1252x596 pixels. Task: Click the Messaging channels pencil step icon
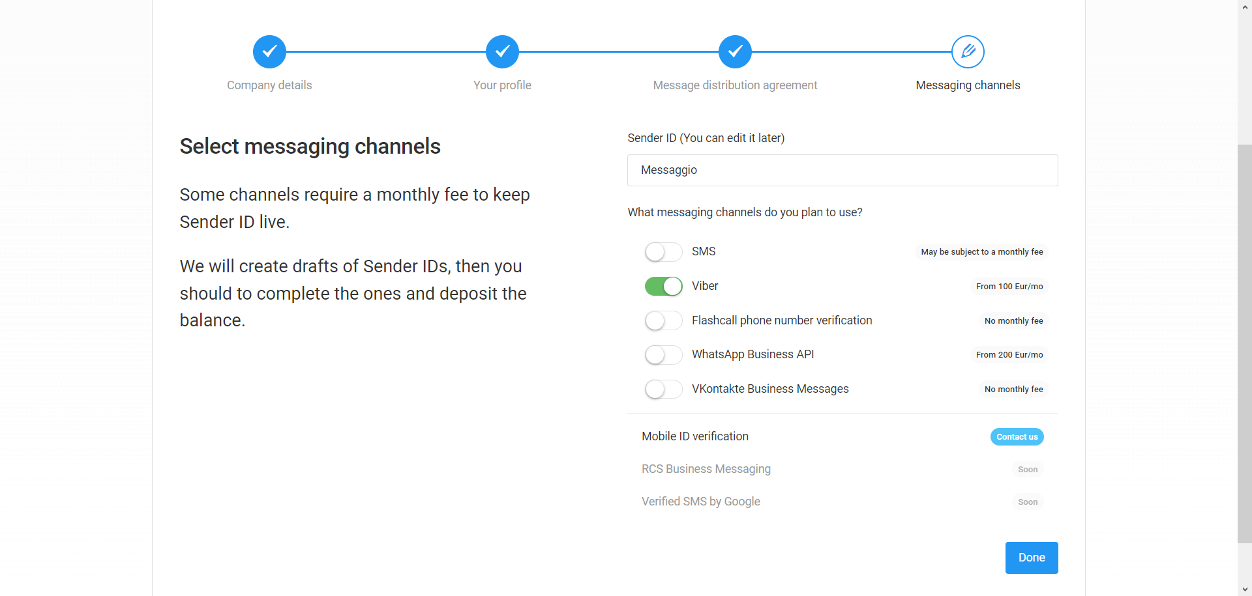pos(968,51)
